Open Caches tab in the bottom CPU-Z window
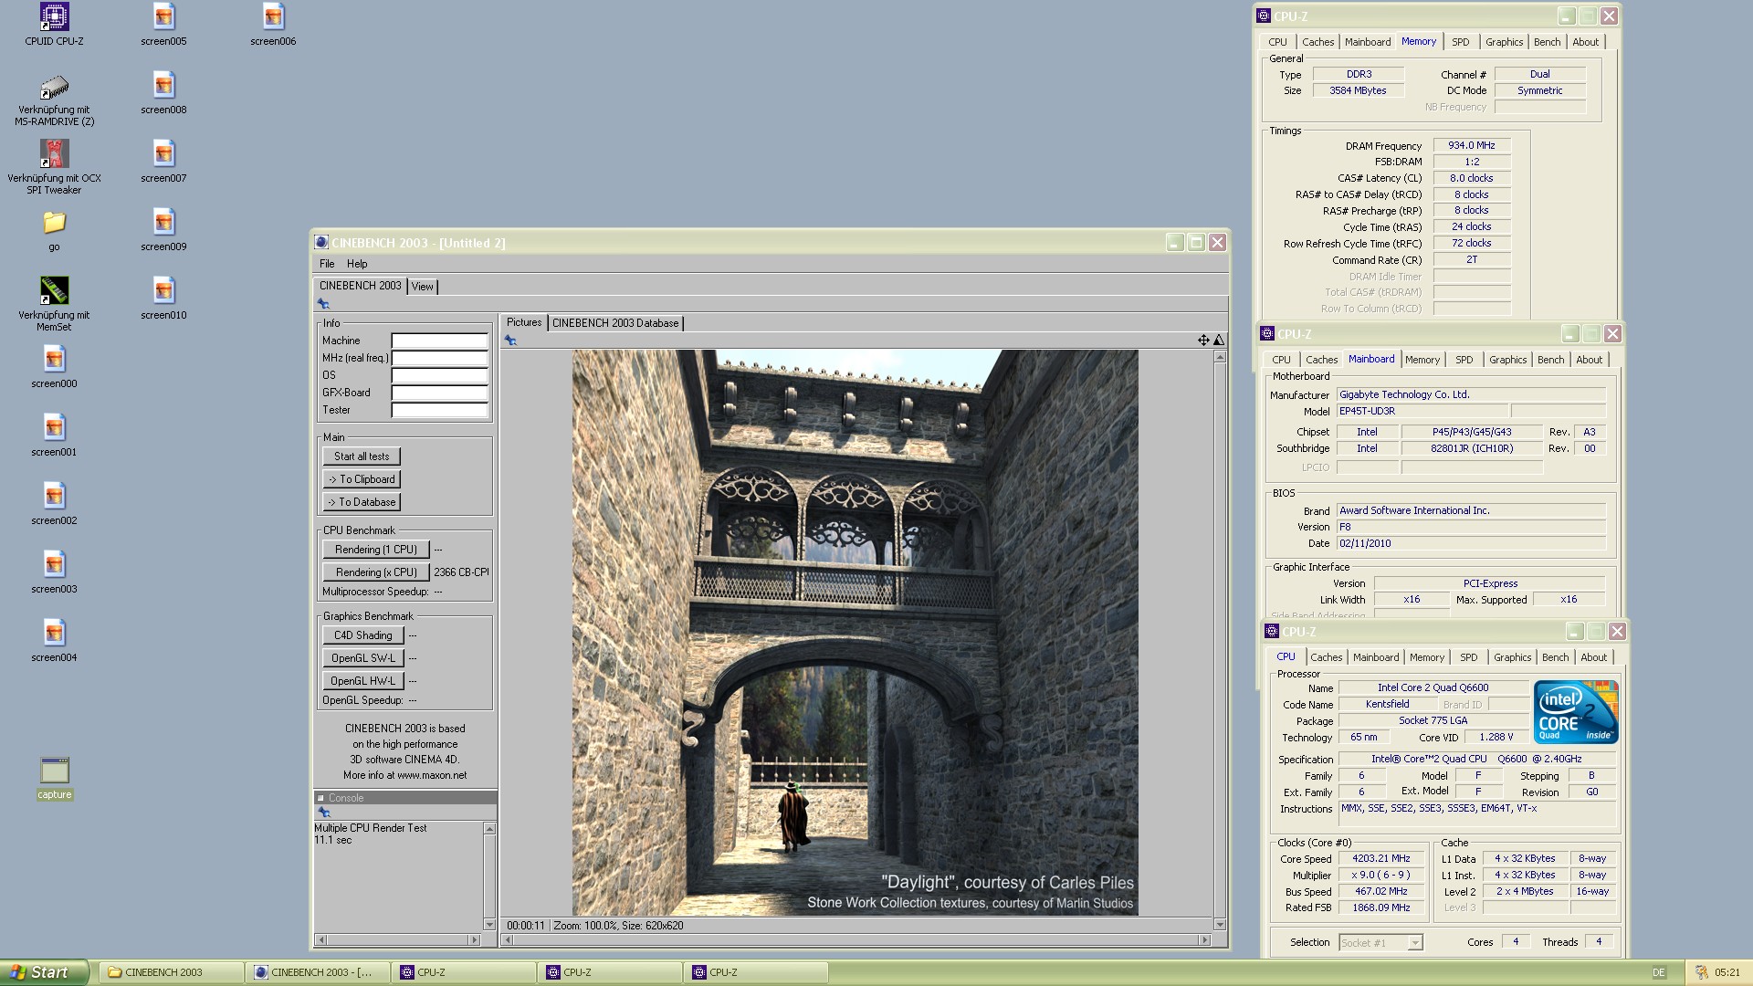Screen dimensions: 1753x986 tap(1326, 657)
